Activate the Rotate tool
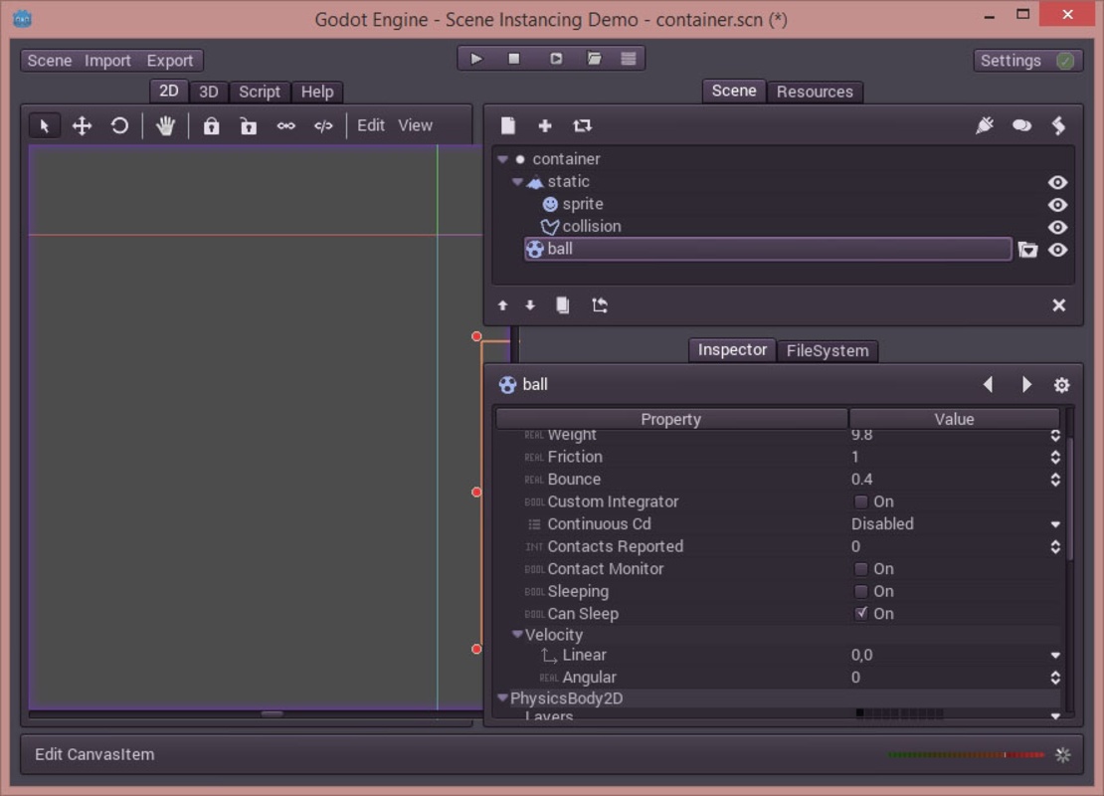This screenshot has width=1104, height=796. [119, 126]
